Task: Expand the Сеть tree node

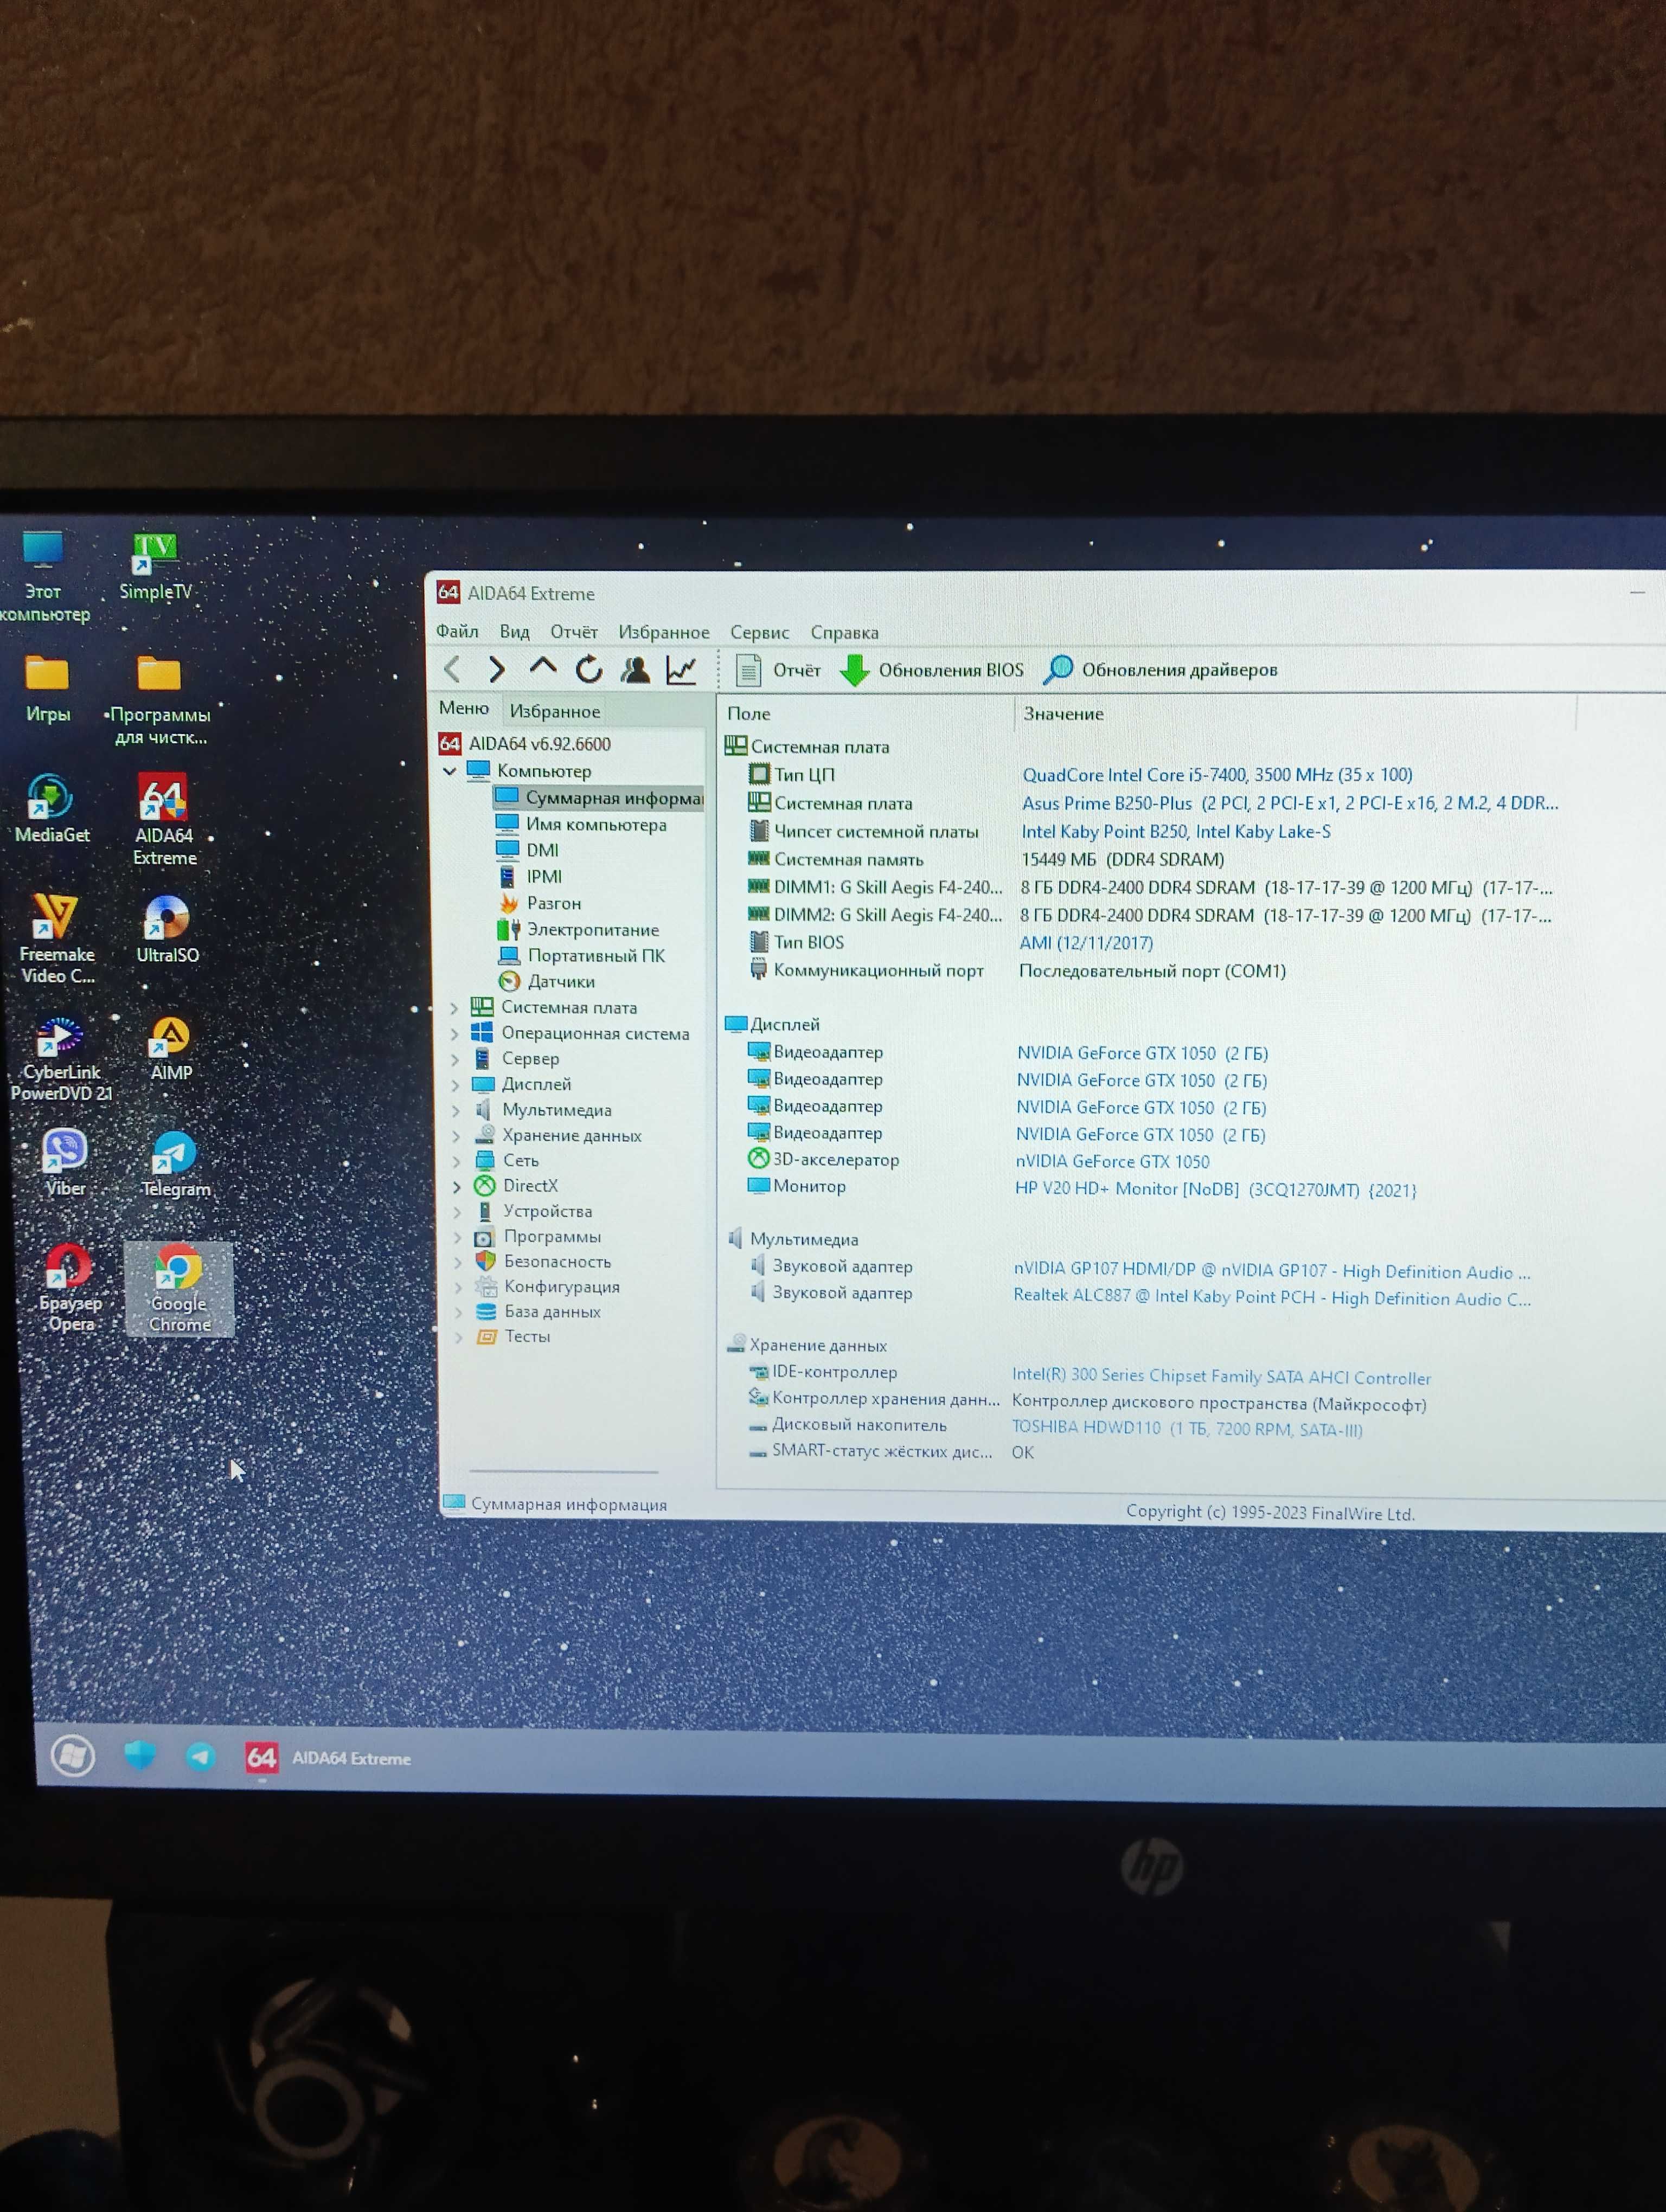Action: (x=457, y=1161)
